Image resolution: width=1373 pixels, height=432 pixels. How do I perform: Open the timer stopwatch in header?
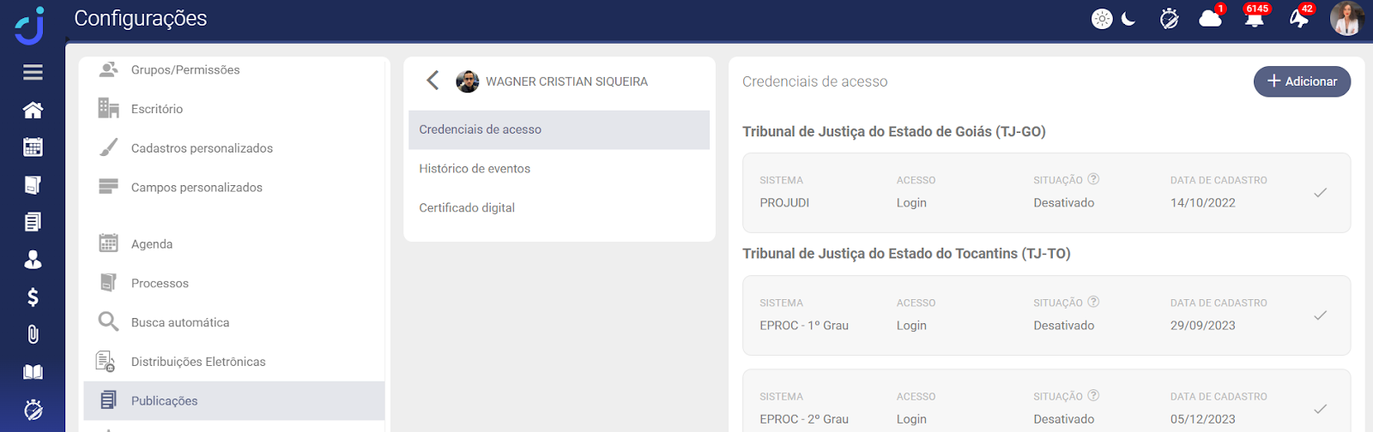(1169, 19)
